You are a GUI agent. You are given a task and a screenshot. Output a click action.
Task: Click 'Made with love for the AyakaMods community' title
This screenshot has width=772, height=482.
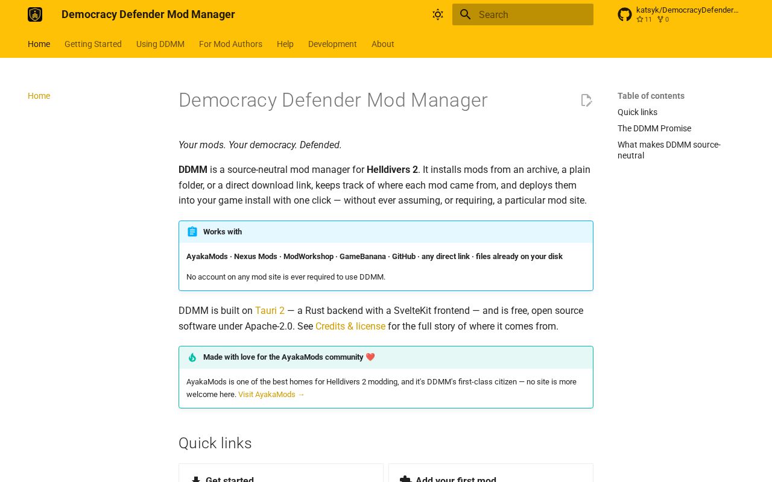tap(289, 357)
